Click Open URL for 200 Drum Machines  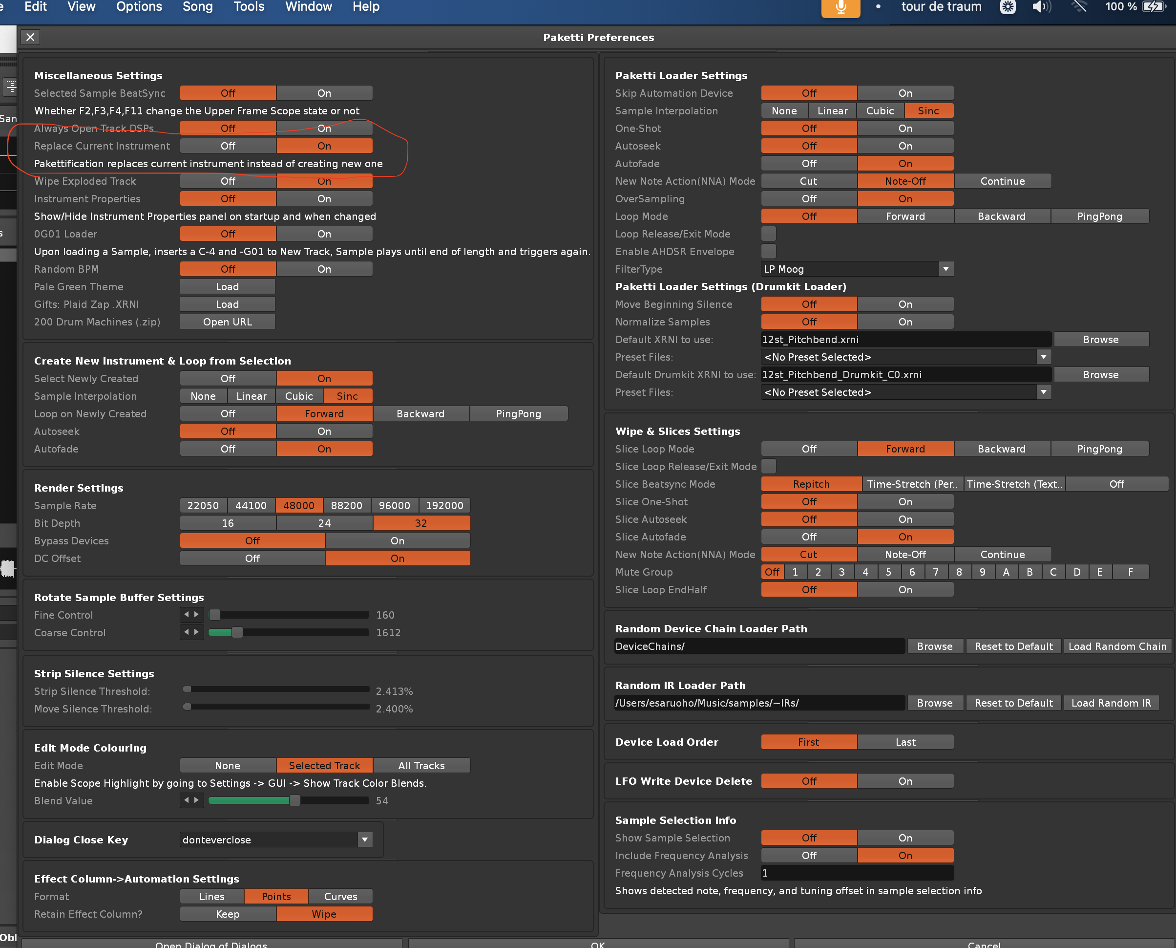(x=227, y=322)
